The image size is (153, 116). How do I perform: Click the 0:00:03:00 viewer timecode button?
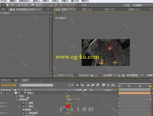pyautogui.click(x=84, y=75)
